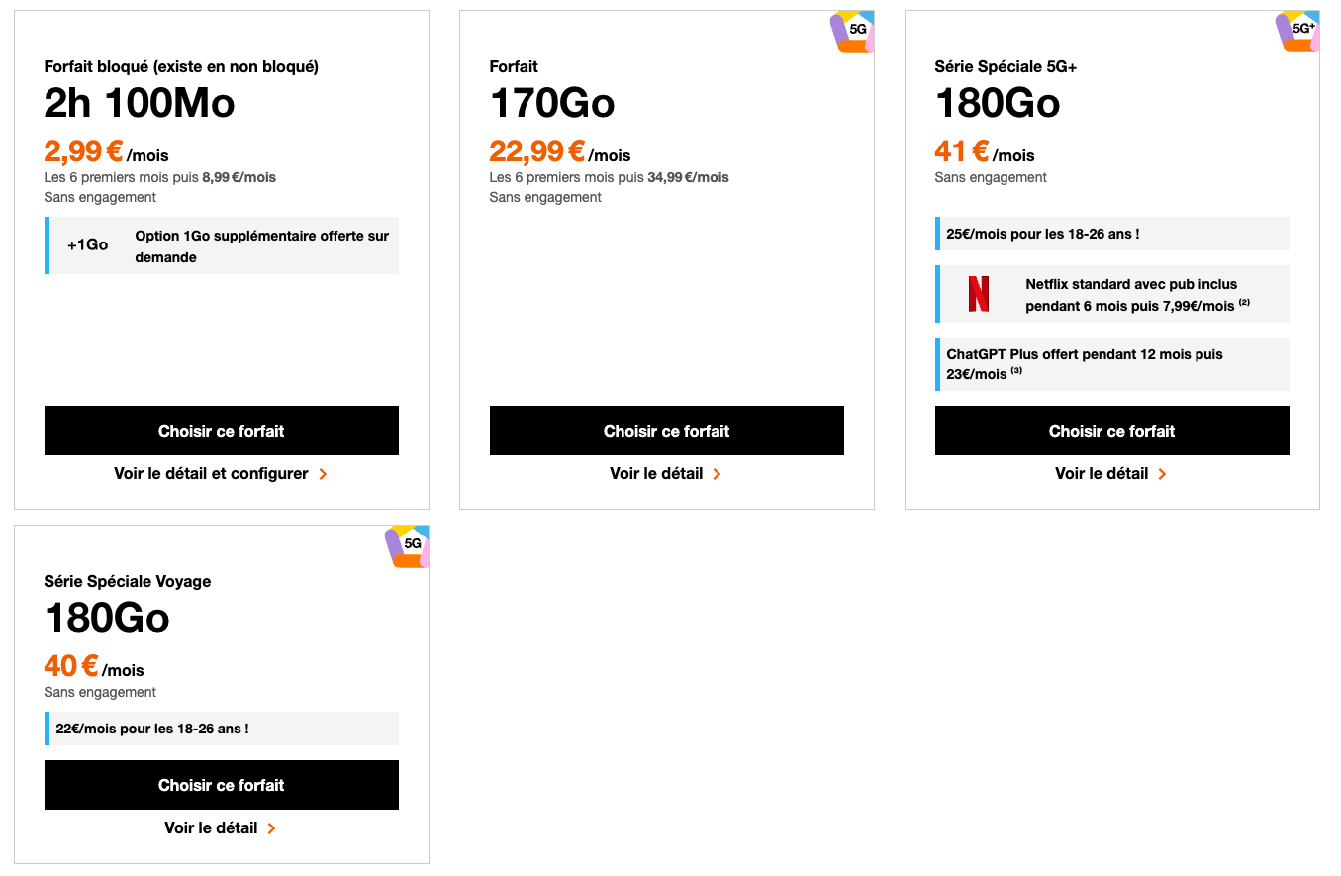Screen dimensions: 1341x876
Task: Click the chevron beside Voyage plan 'Voir le détail'
Action: (x=271, y=828)
